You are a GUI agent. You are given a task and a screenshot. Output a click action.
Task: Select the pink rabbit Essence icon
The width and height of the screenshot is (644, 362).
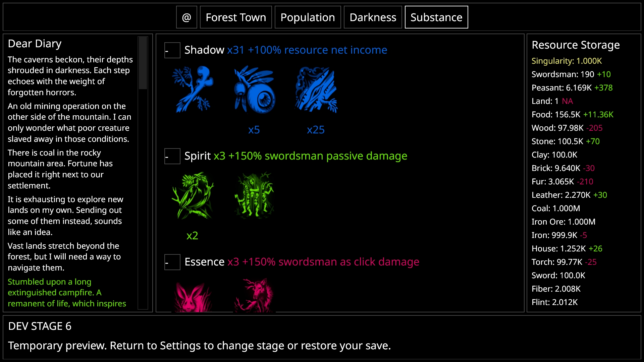click(192, 295)
